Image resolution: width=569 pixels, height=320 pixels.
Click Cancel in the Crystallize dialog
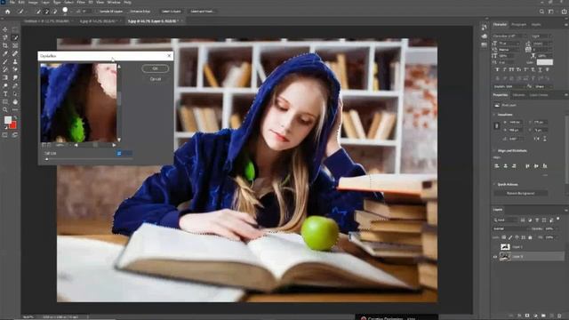(156, 79)
